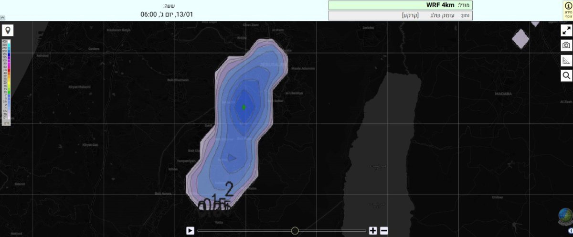
Task: Click the timeline slider handle
Action: click(295, 231)
